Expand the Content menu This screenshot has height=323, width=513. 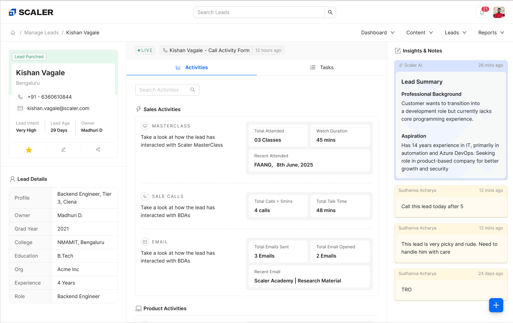[419, 32]
